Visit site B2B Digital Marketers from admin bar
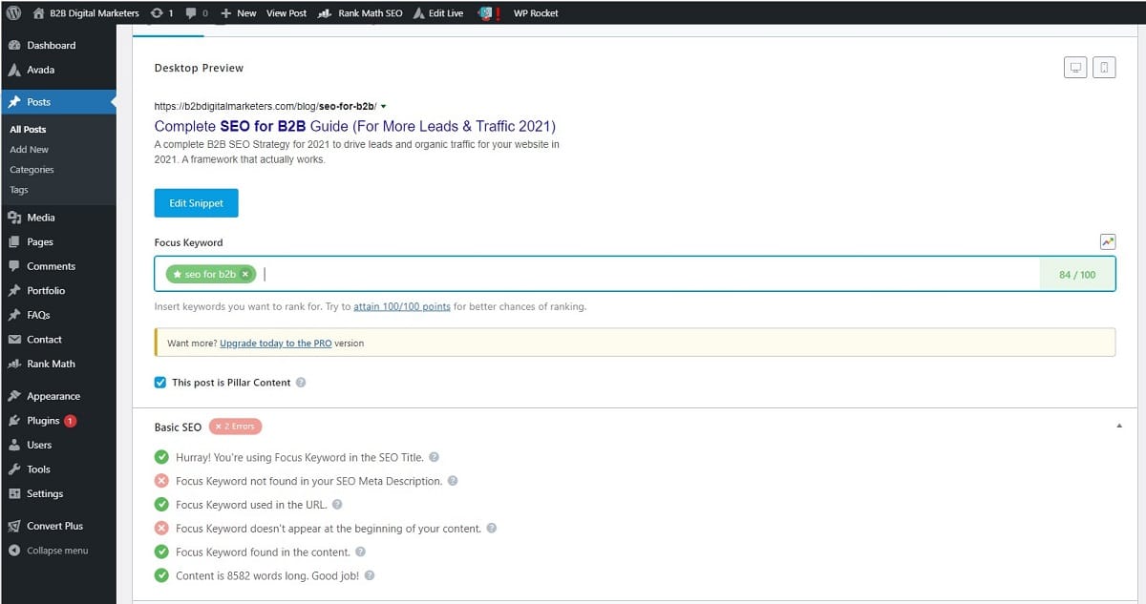 coord(86,13)
